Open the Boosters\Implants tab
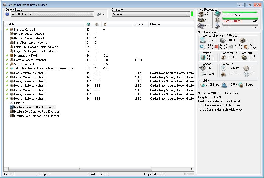Viewport: 264px width, 178px height. (98, 174)
